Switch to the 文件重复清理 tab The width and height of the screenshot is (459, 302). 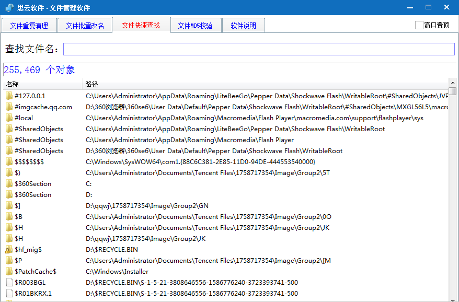point(29,25)
